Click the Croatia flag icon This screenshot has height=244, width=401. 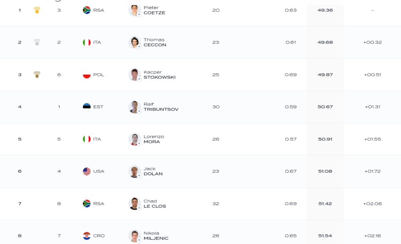pyautogui.click(x=87, y=235)
